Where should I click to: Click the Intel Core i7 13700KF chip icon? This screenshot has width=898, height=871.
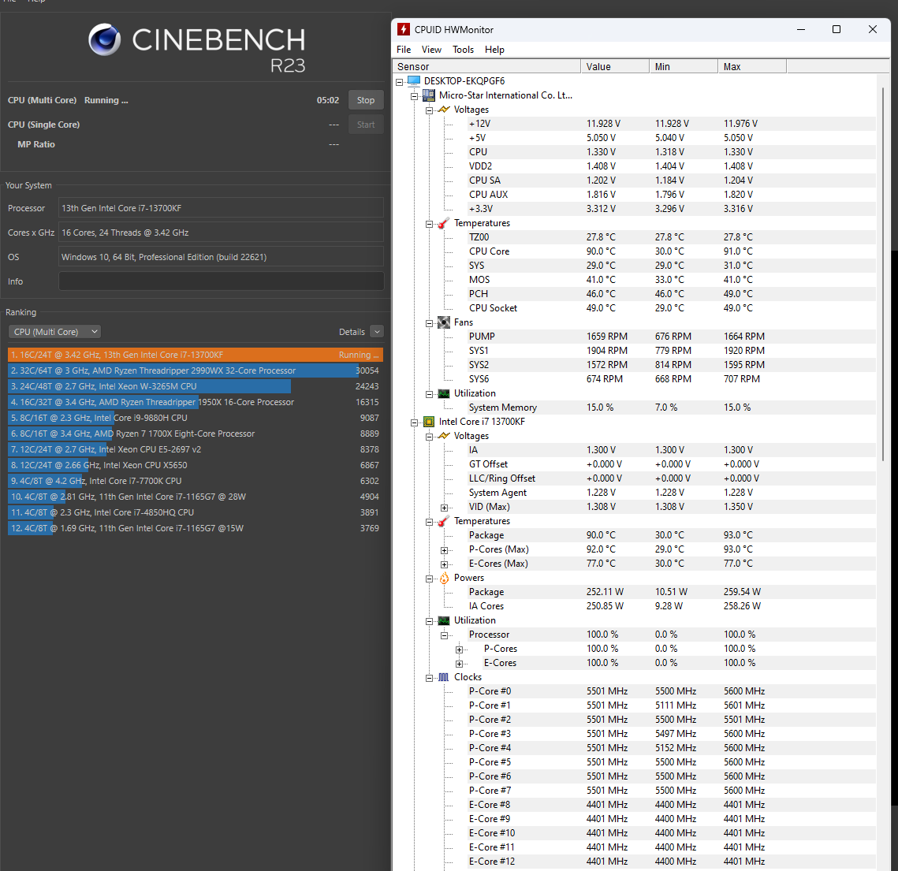coord(429,422)
